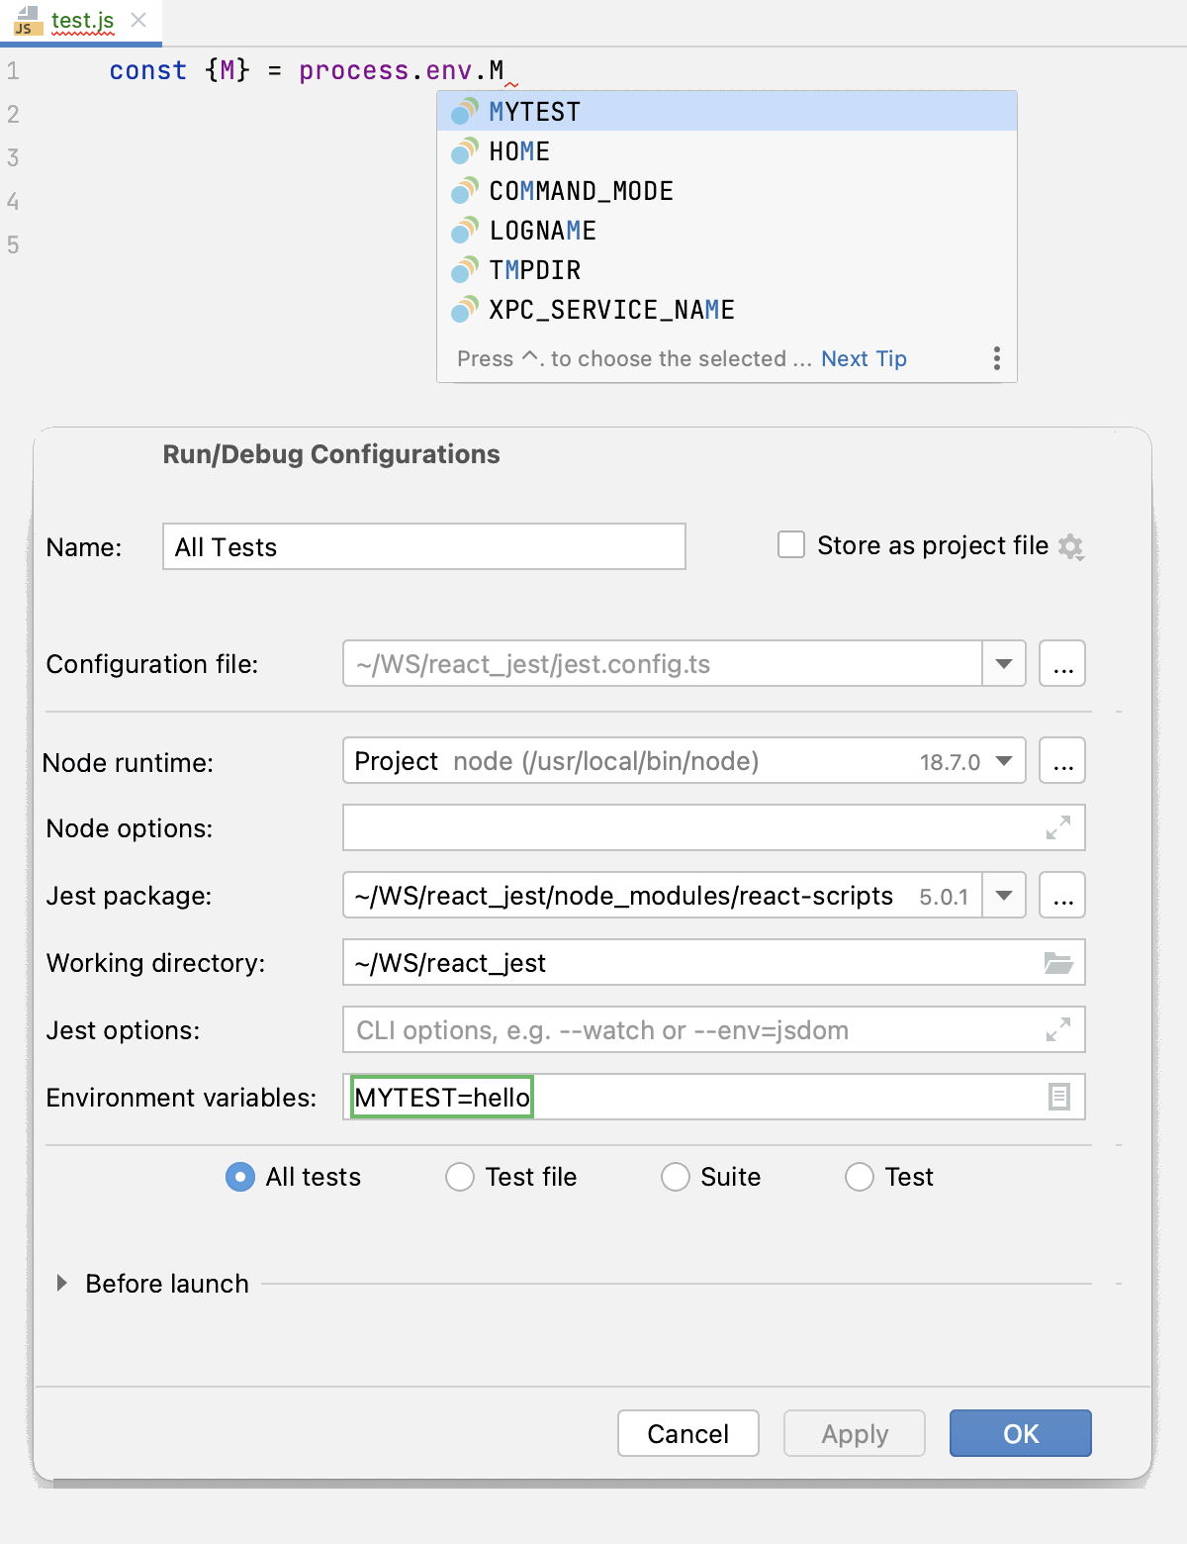This screenshot has height=1544, width=1187.
Task: Choose COMMAND_MODE from the completion popup
Action: (581, 191)
